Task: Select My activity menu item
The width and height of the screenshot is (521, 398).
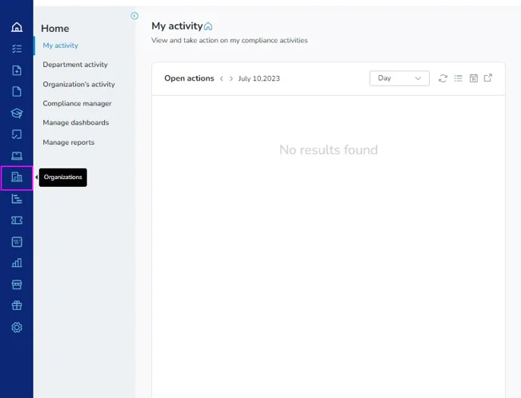Action: pos(61,46)
